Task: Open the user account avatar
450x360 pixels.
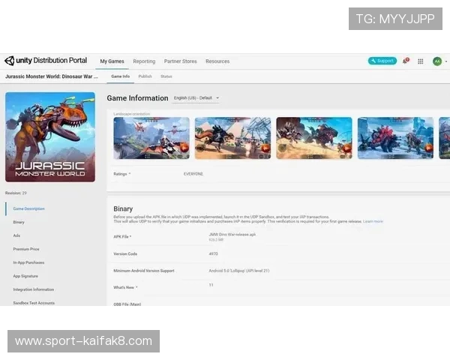Action: click(x=437, y=61)
